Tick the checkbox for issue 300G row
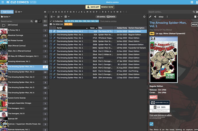This screenshot has width=198, height=131. pos(51,48)
